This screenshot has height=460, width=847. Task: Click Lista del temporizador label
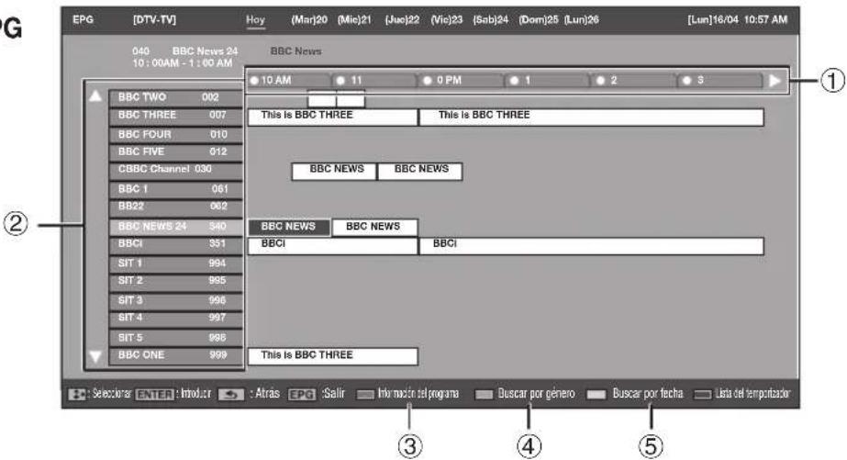(x=752, y=394)
